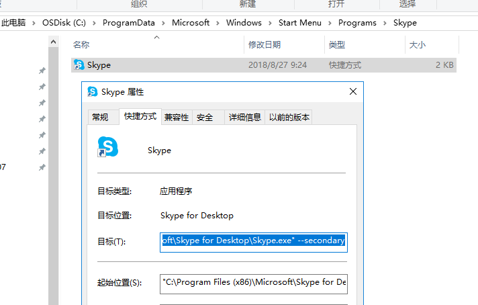Expand chevron after Microsoft breadcrumb
The width and height of the screenshot is (478, 305).
click(218, 23)
